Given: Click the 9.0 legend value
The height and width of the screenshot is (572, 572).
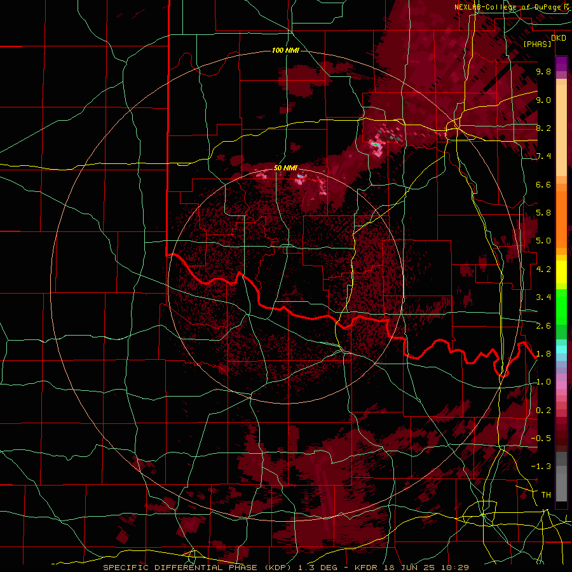Looking at the screenshot, I should [543, 100].
